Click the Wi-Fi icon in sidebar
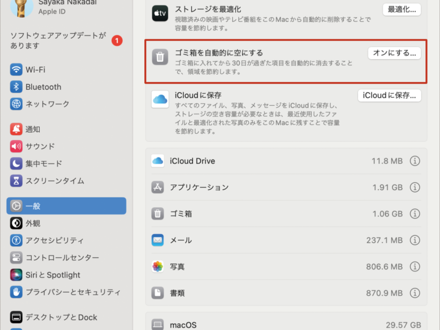The height and width of the screenshot is (330, 440). 16,70
